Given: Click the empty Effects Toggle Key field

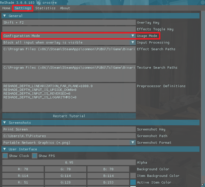Looking at the screenshot, I should 69,29.
